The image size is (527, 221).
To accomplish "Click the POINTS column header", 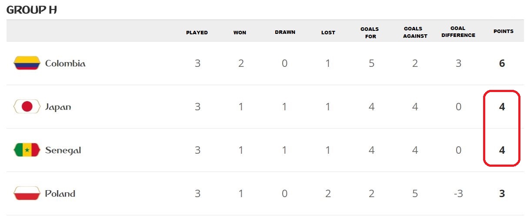I will 503,31.
